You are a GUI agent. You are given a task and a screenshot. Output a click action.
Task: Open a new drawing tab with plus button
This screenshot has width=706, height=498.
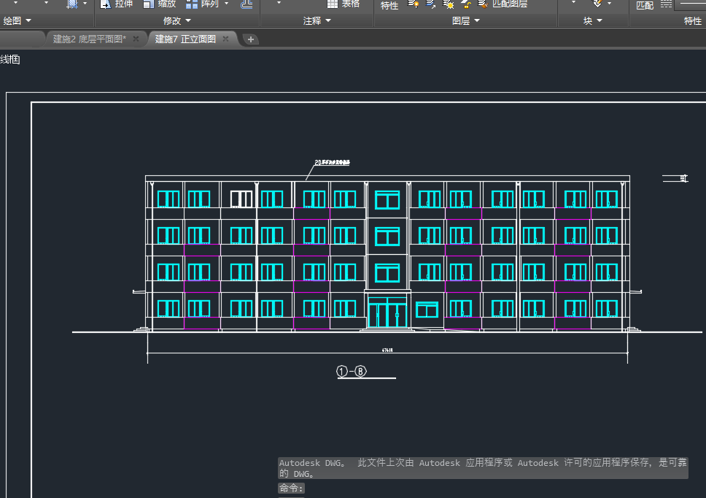[250, 39]
